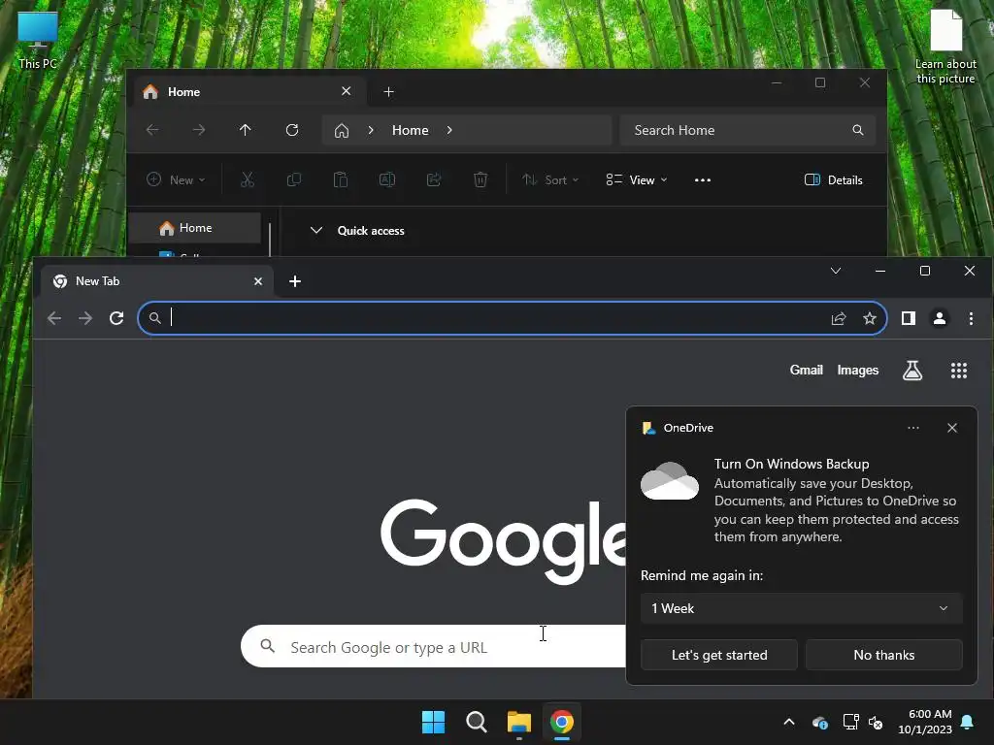The width and height of the screenshot is (994, 745).
Task: Select Learn about this picture icon
Action: coord(945,48)
